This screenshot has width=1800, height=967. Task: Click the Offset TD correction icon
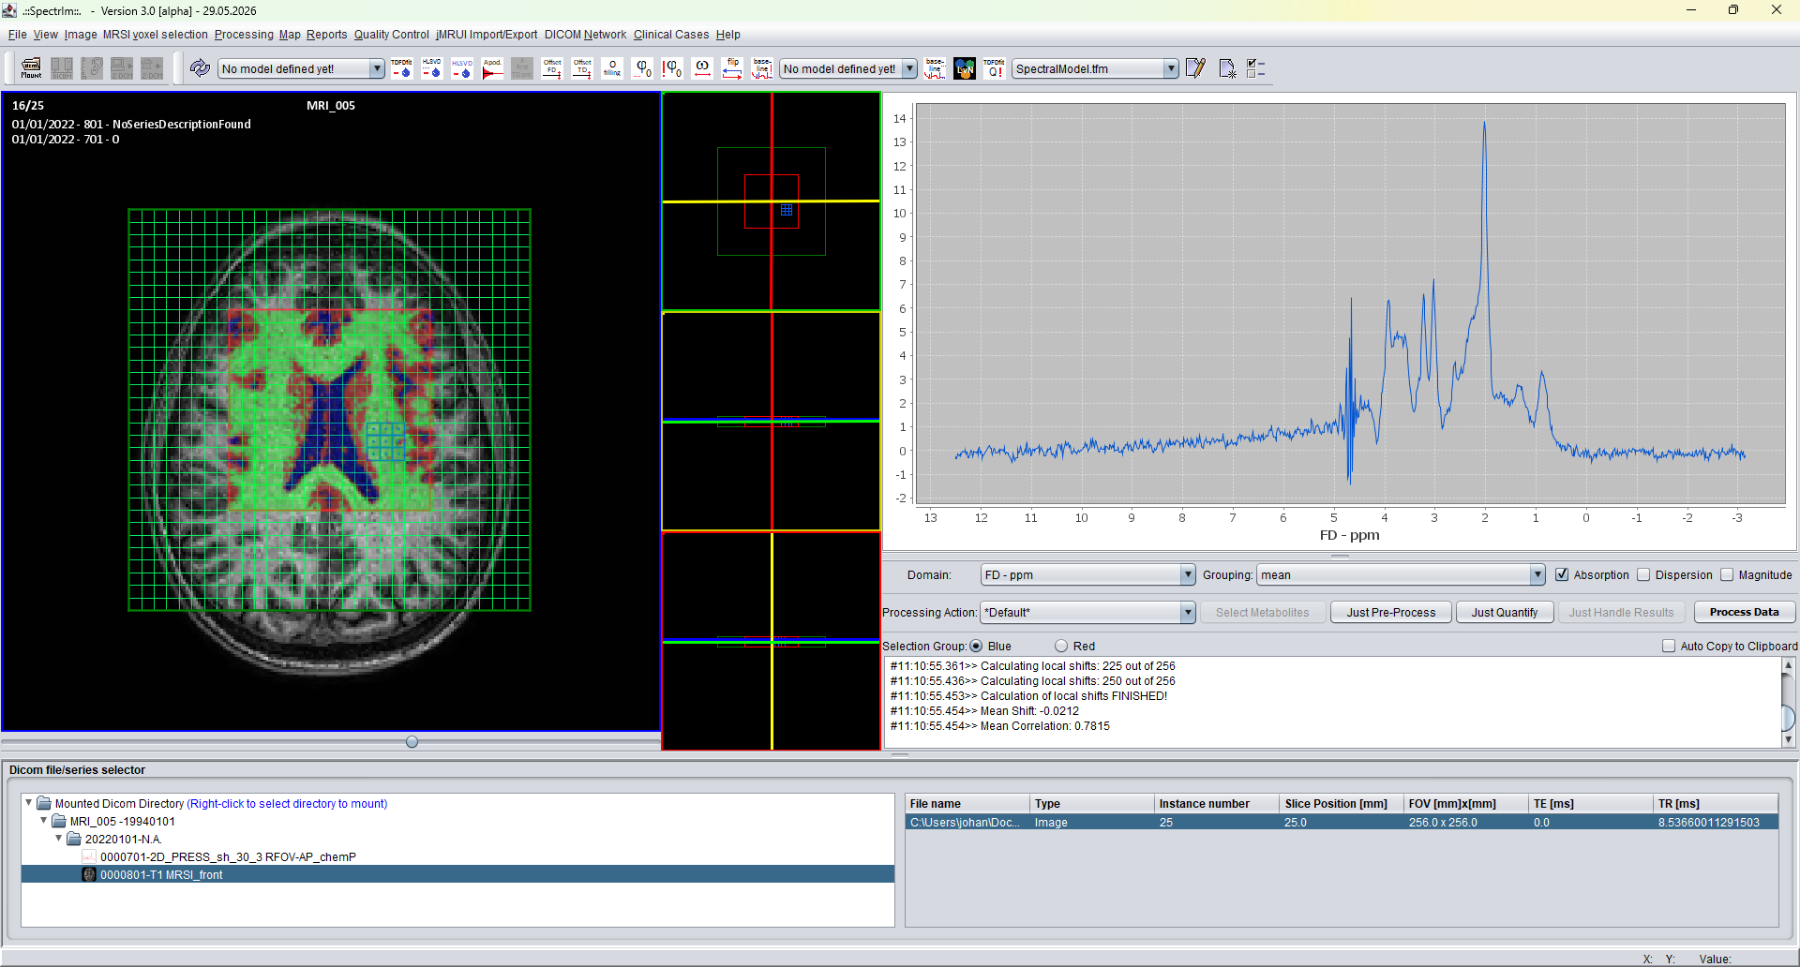coord(582,68)
